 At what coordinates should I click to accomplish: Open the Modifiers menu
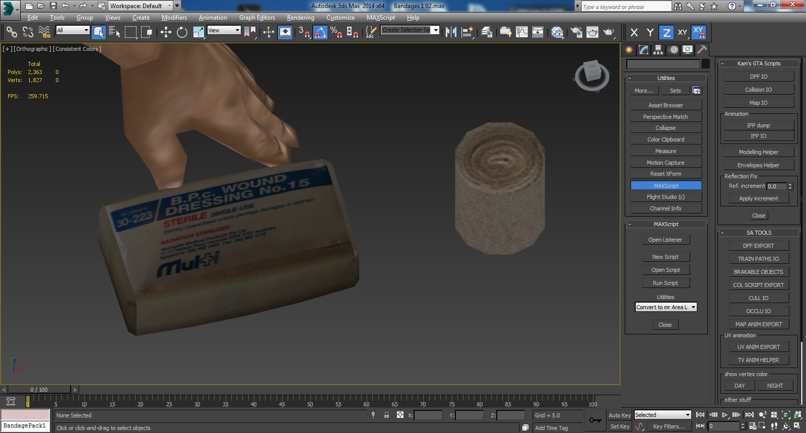tap(174, 18)
